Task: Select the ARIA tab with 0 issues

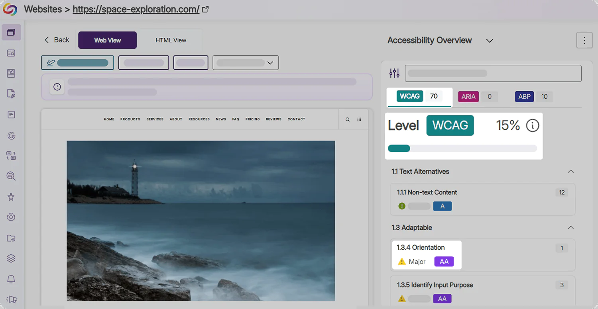Action: [x=478, y=96]
